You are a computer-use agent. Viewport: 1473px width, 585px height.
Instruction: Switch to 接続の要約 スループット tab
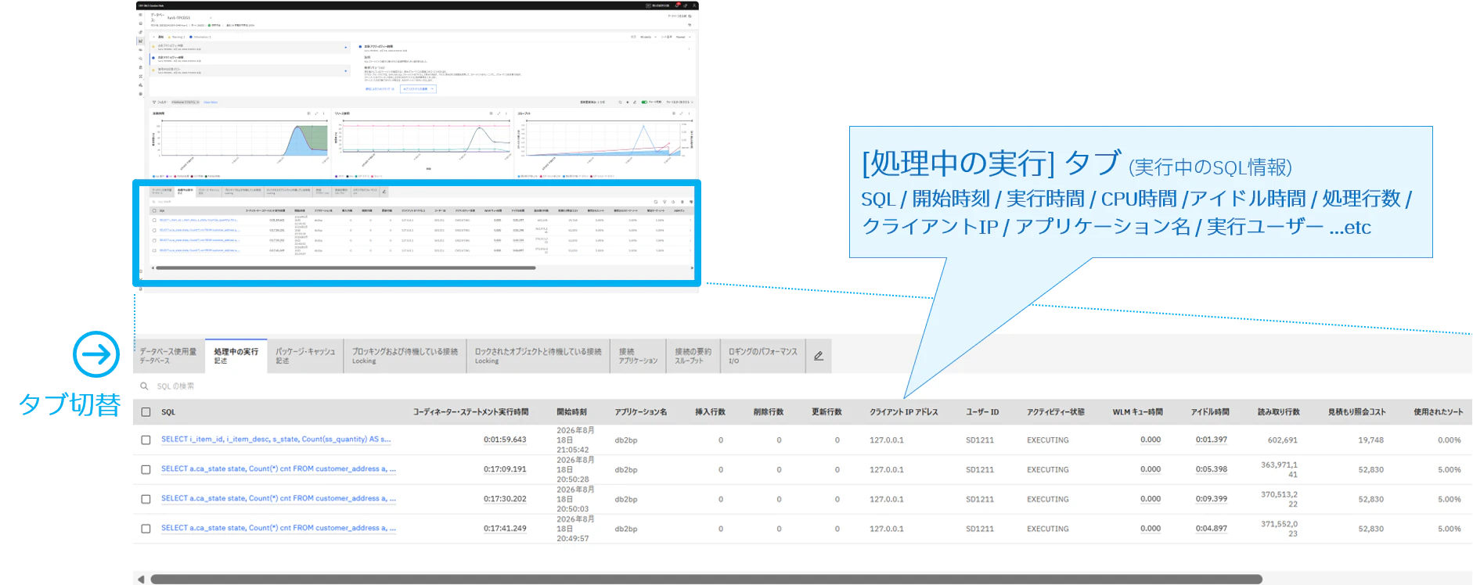tap(693, 356)
